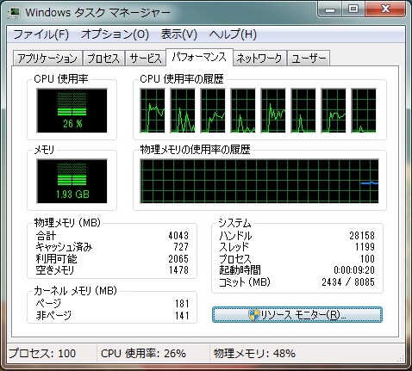Click handles count 28158
The height and width of the screenshot is (371, 412).
tap(362, 236)
